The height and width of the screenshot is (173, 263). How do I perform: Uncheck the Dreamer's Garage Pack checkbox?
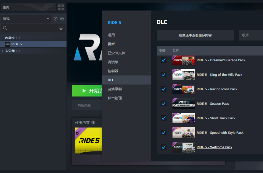pos(164,60)
